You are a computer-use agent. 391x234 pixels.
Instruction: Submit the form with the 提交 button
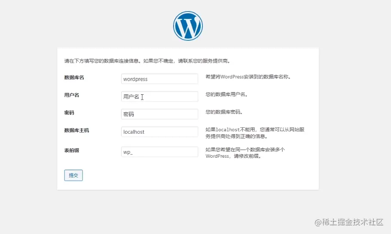pos(73,175)
